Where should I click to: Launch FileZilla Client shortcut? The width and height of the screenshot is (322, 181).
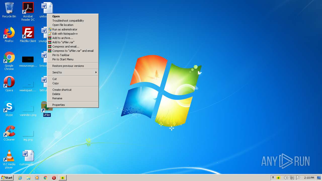coord(28,35)
